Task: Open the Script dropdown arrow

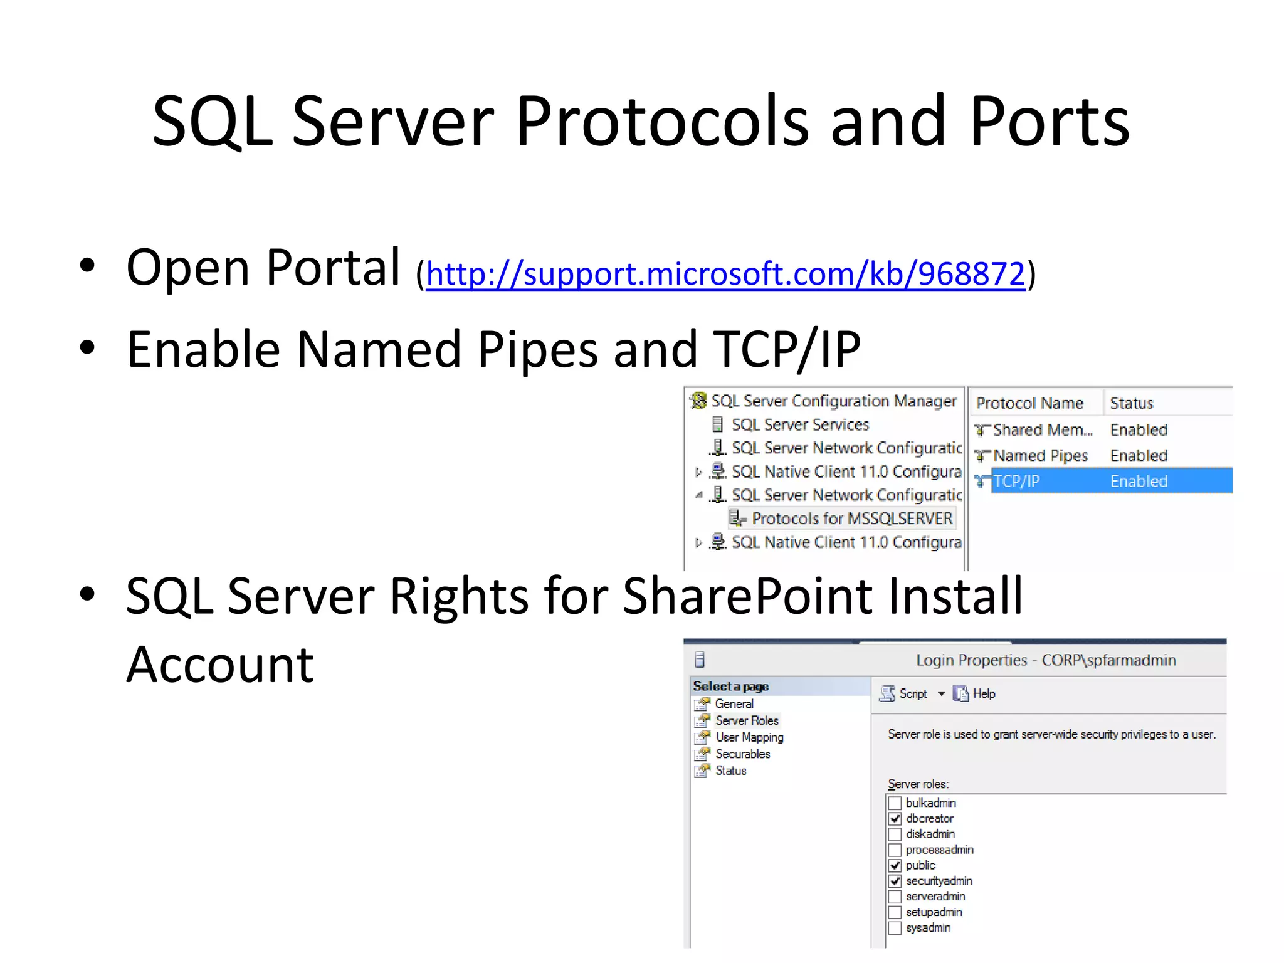Action: tap(941, 693)
